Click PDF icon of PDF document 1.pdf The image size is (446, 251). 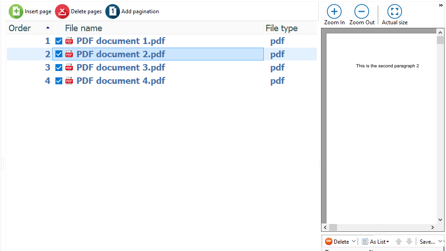coord(69,41)
